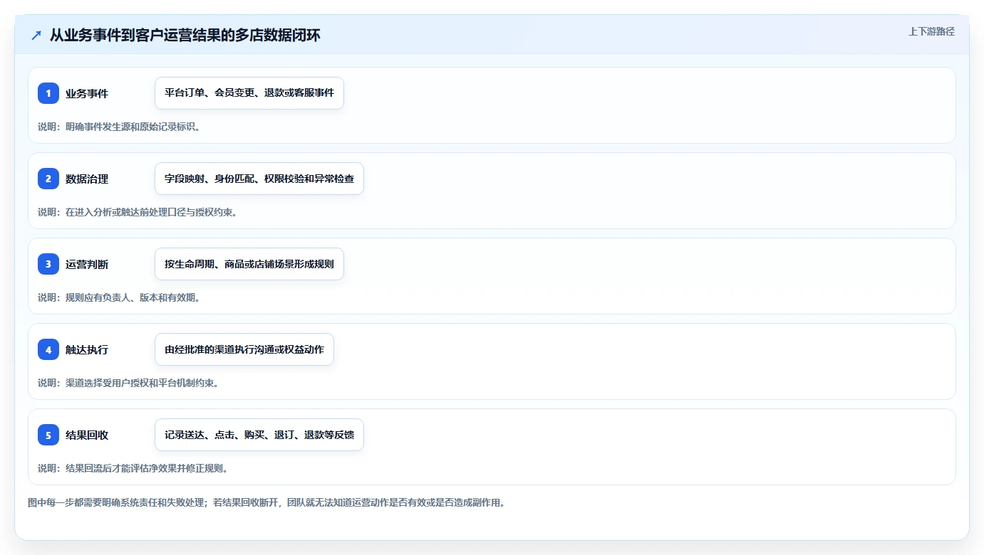The width and height of the screenshot is (984, 555).
Task: Click the 业务事件 step label
Action: 87,93
